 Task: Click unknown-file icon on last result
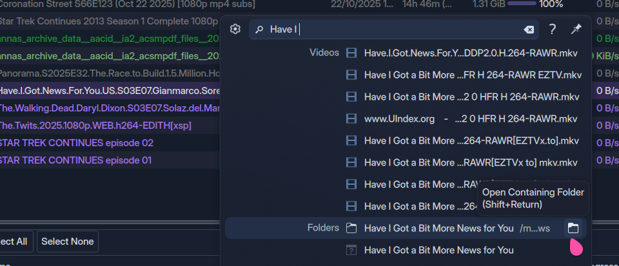(x=351, y=250)
